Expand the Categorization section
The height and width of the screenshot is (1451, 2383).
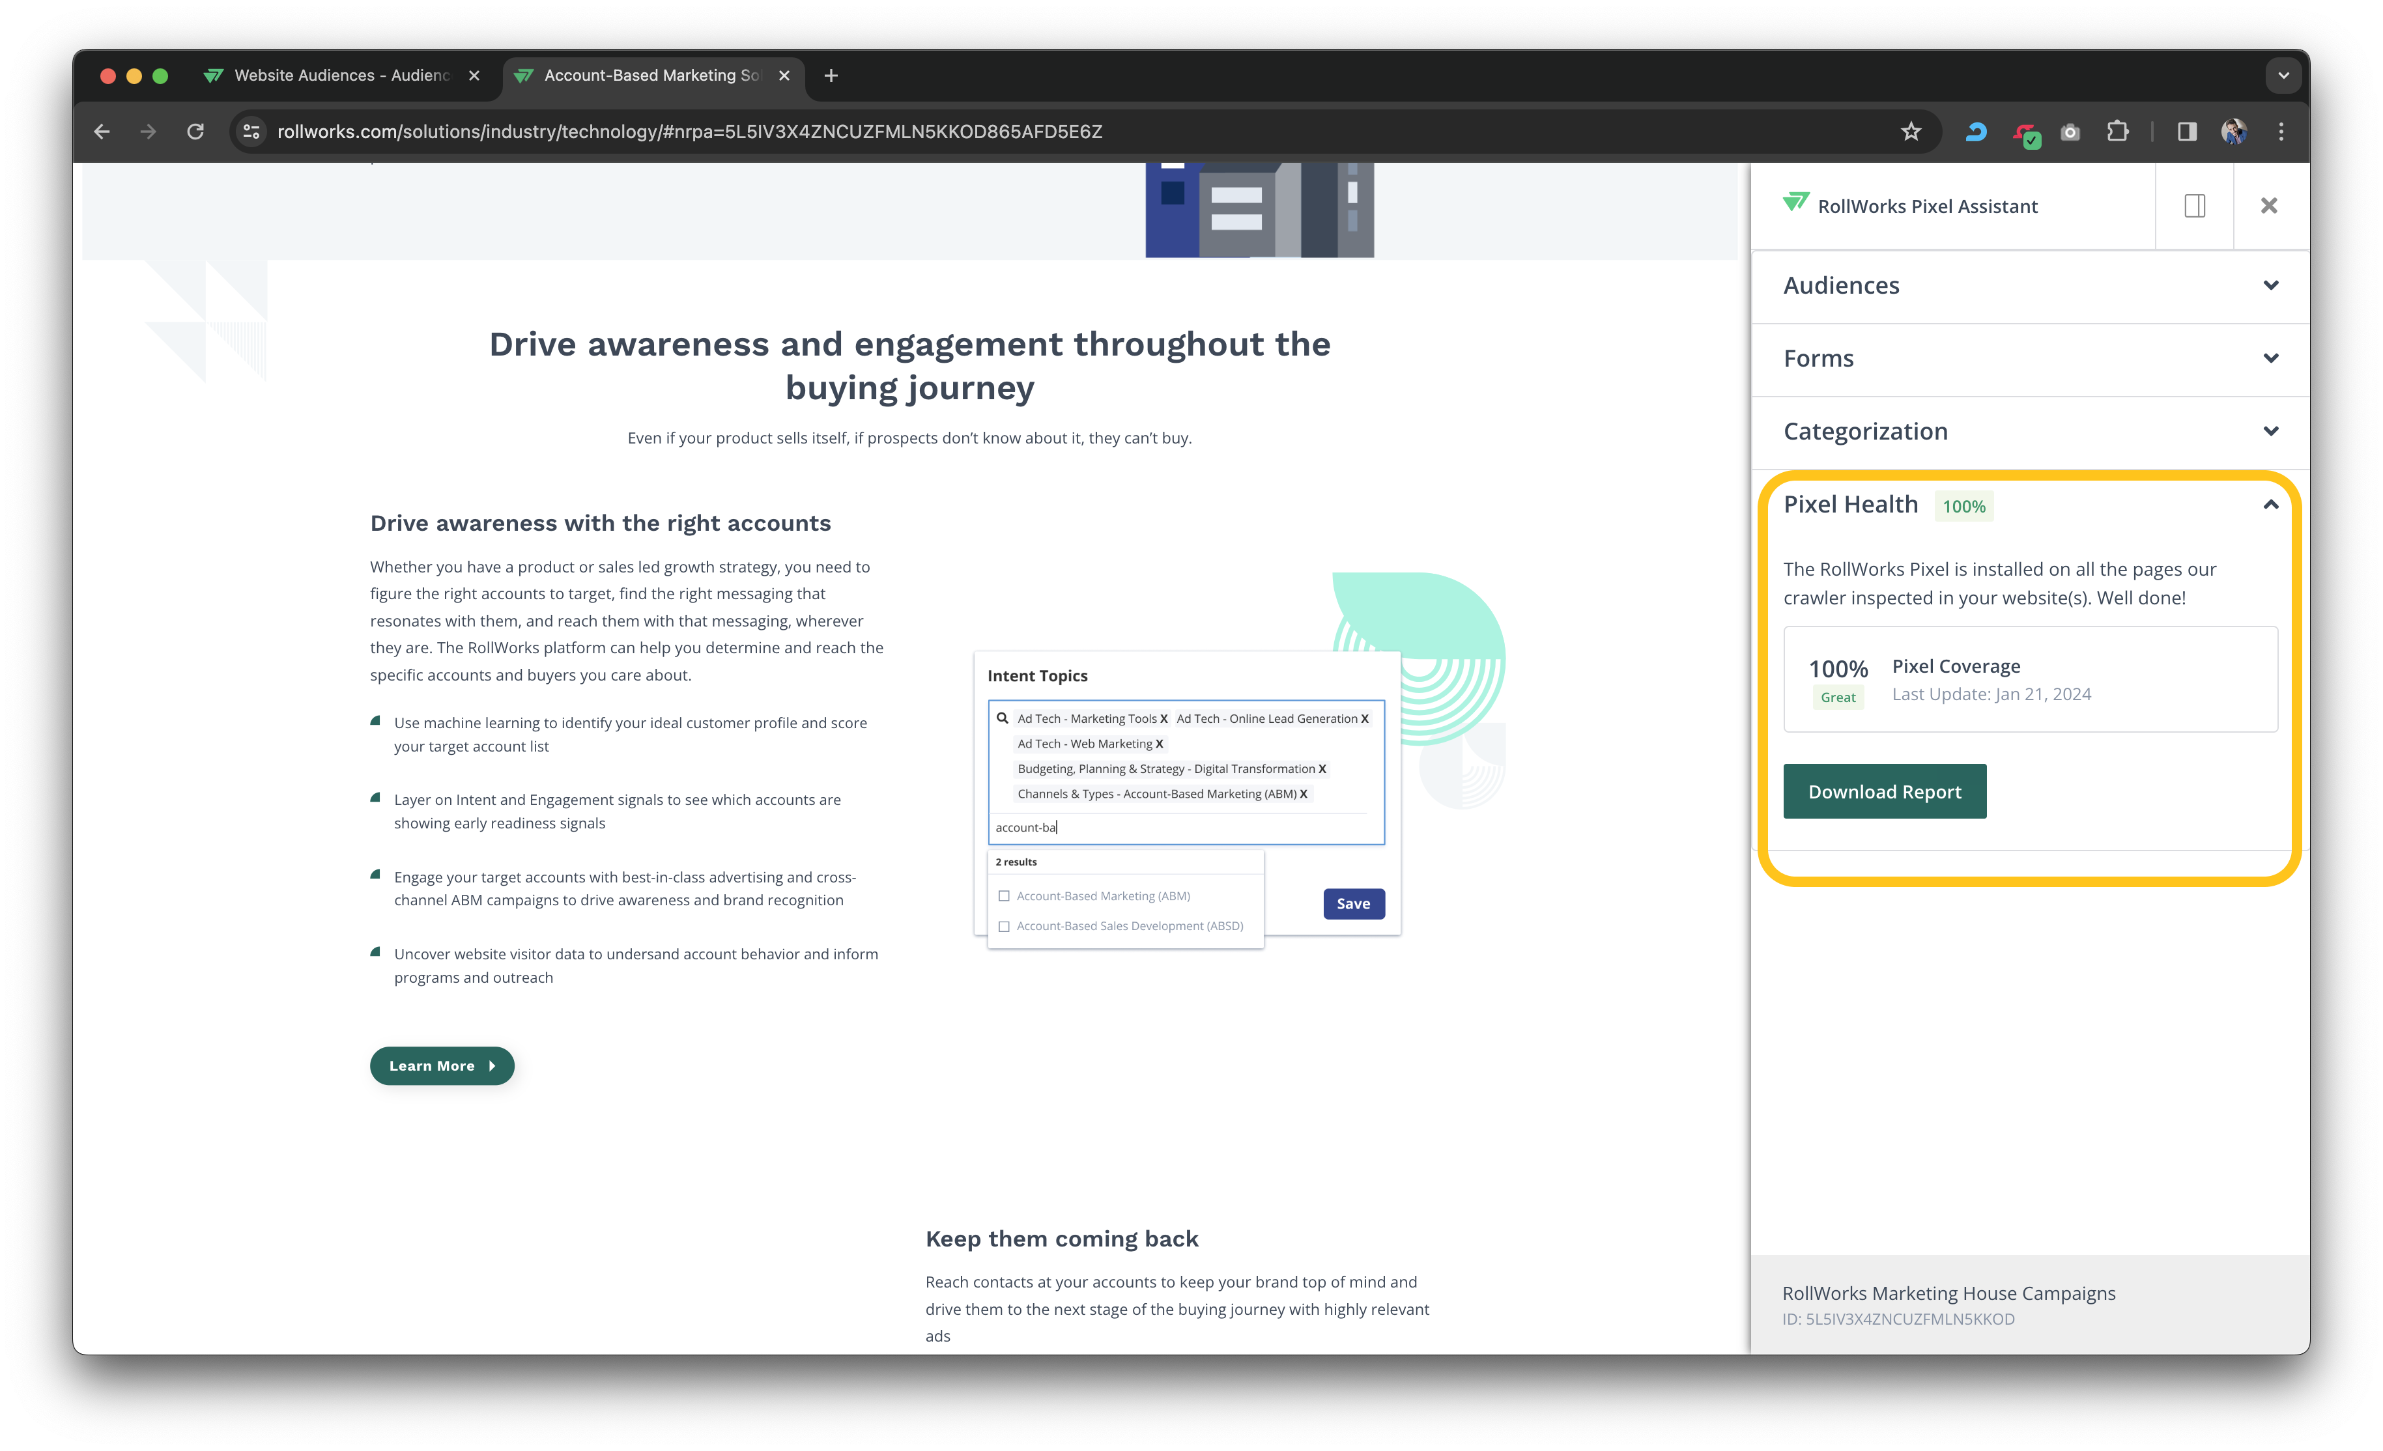click(2030, 431)
